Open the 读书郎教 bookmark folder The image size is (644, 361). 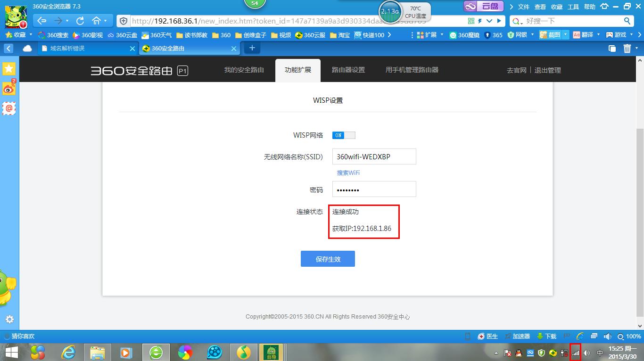[x=191, y=35]
